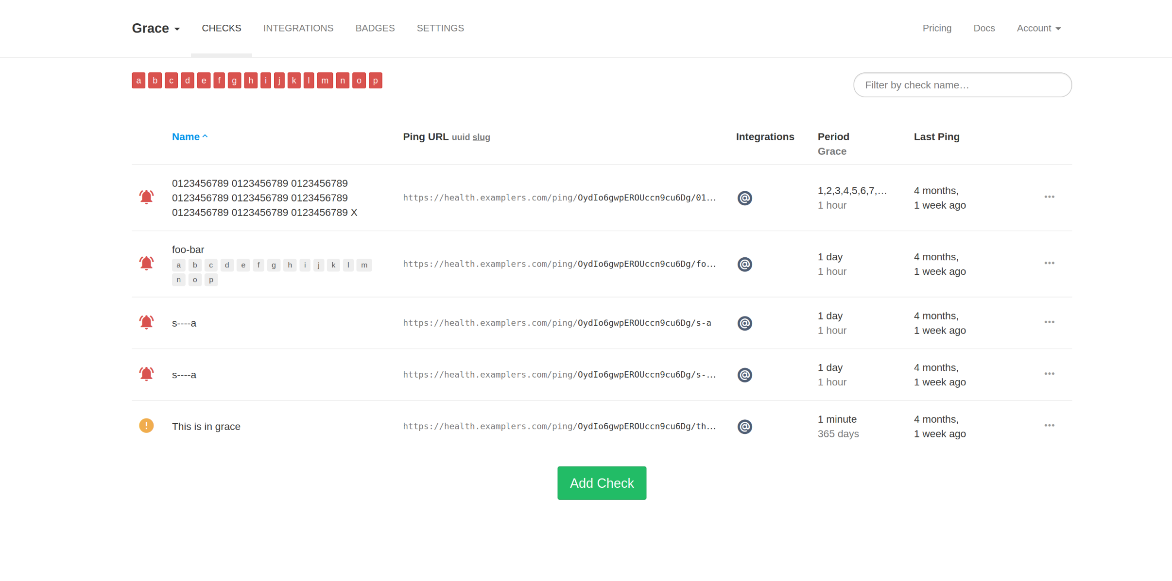1172x581 pixels.
Task: Expand the Grace project dropdown
Action: (x=155, y=28)
